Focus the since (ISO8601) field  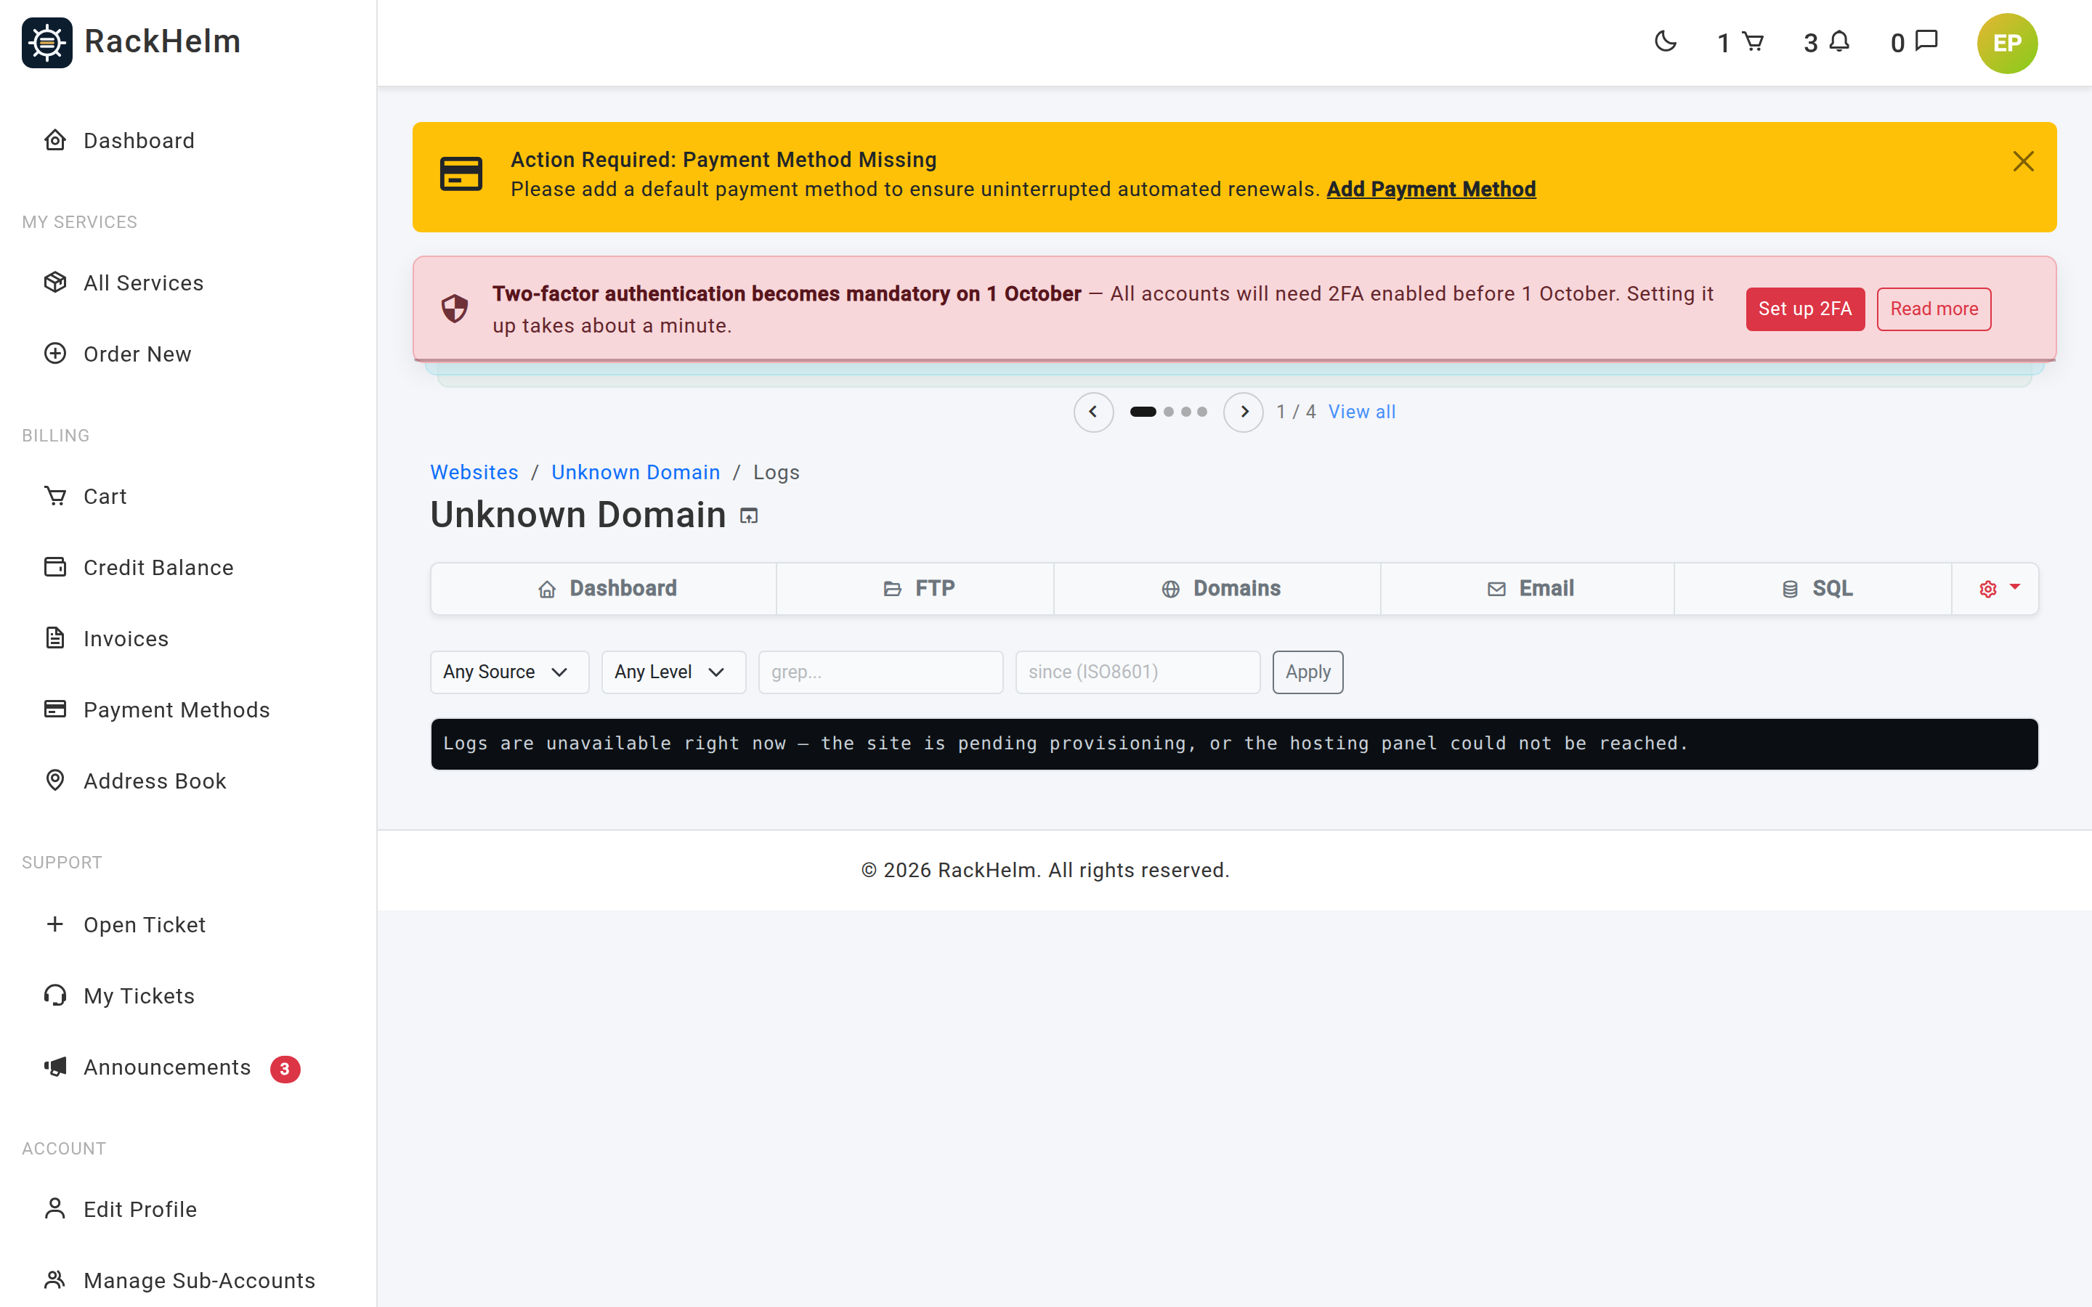point(1137,672)
